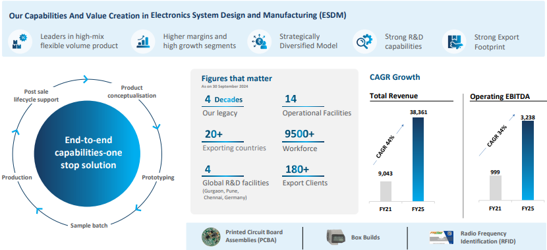This screenshot has height=250, width=547.
Task: Click the 'Sample batch' label
Action: 89,225
